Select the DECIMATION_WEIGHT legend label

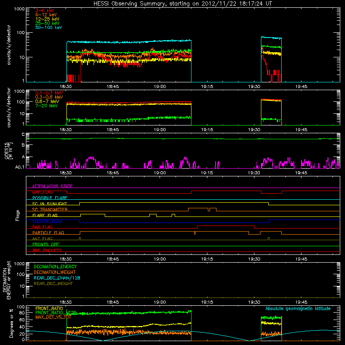coord(55,272)
